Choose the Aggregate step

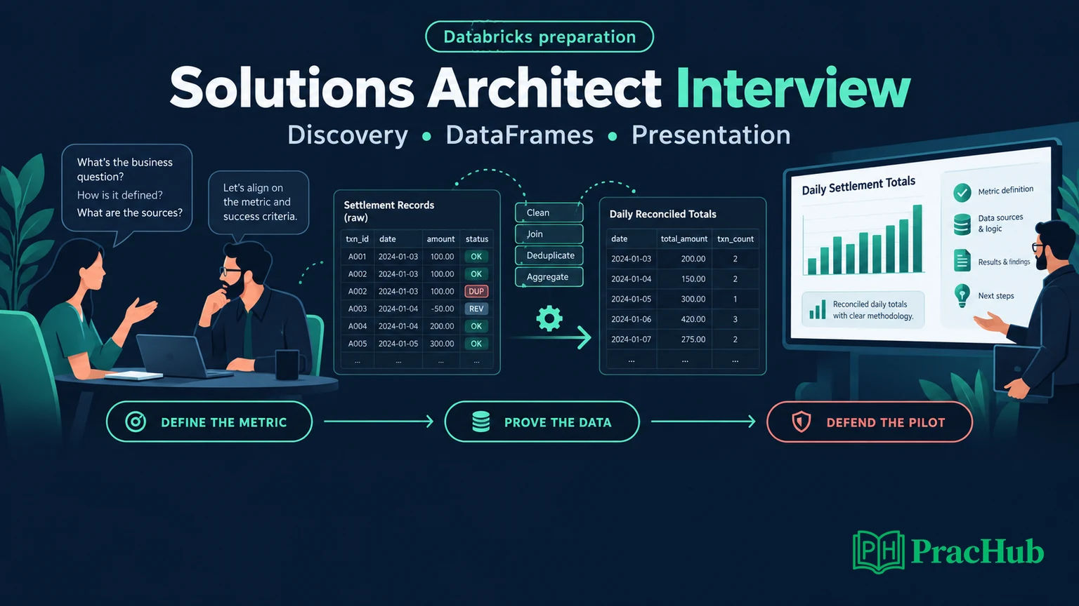click(549, 277)
